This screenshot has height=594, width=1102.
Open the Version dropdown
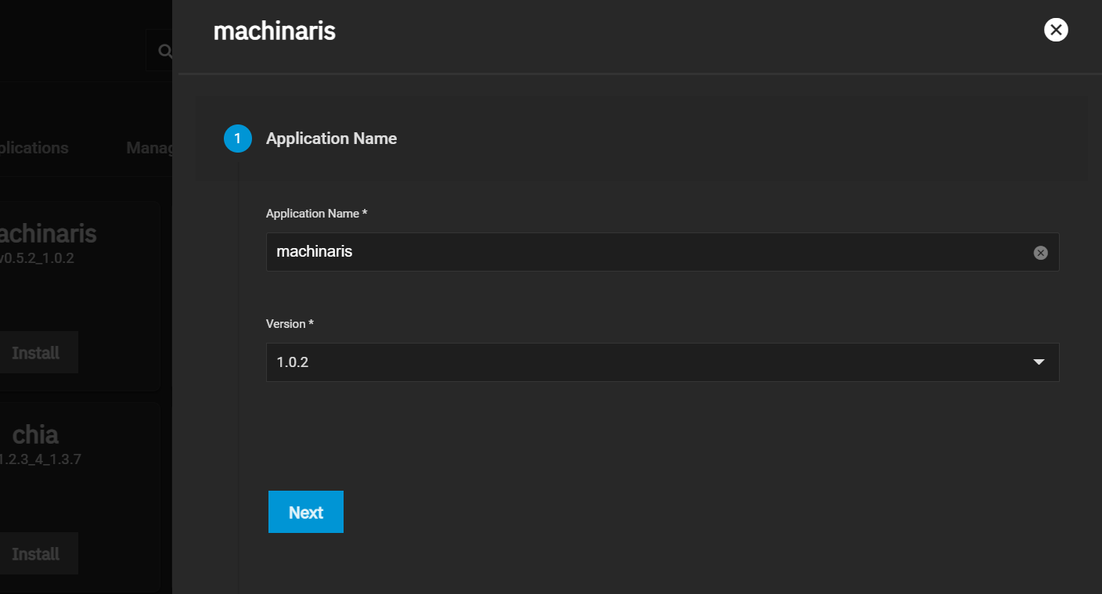662,362
